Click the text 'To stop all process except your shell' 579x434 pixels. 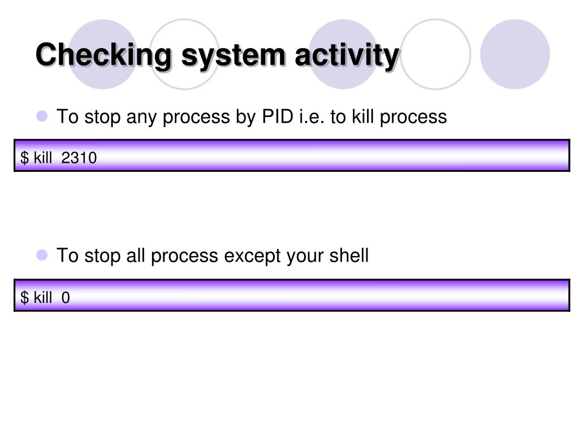click(213, 256)
